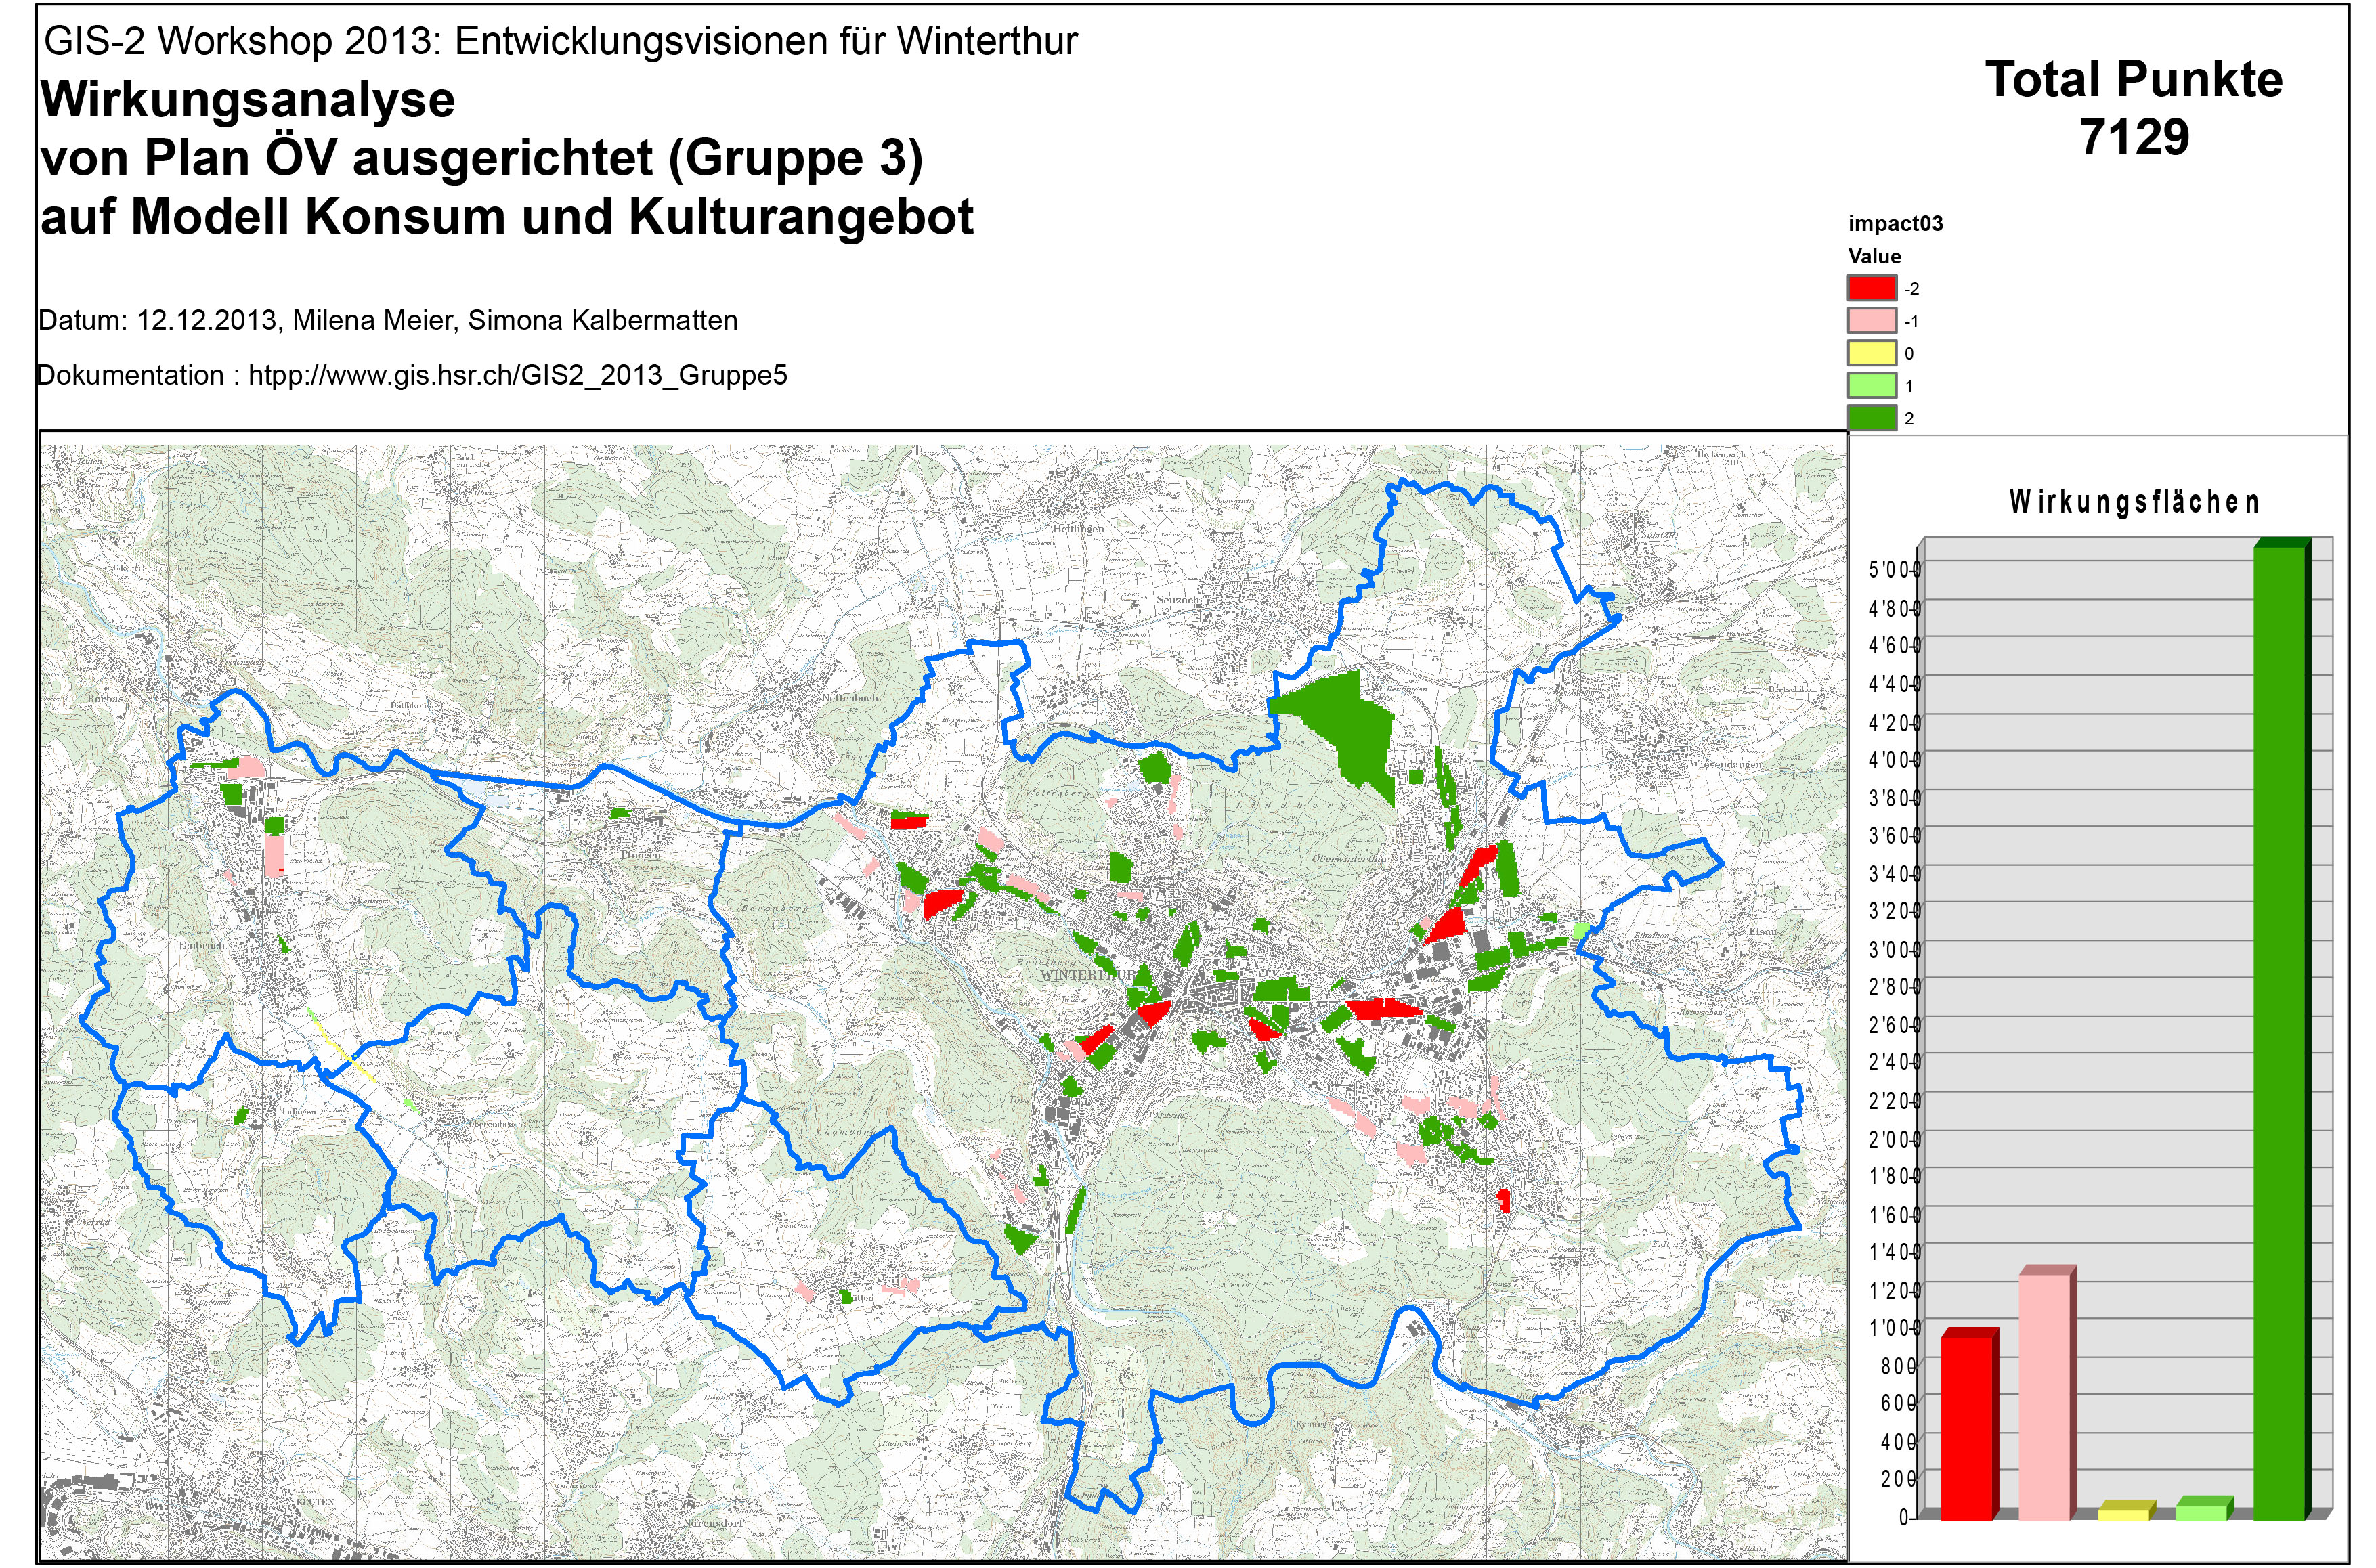Click the pink -1 legend swatch

[x=1871, y=321]
